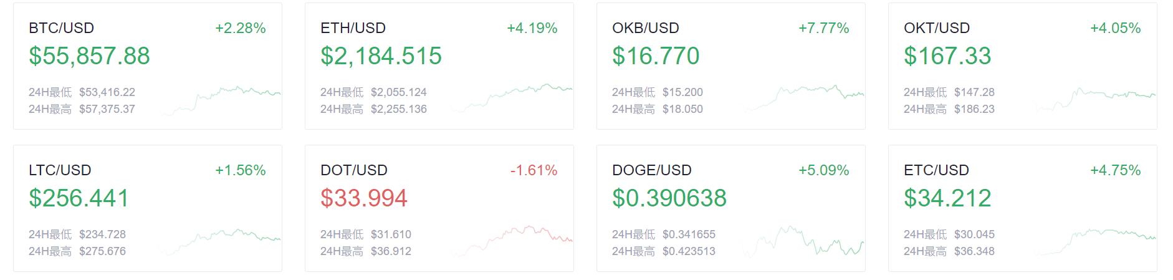
Task: Click the -1.61% change on DOT
Action: (534, 170)
